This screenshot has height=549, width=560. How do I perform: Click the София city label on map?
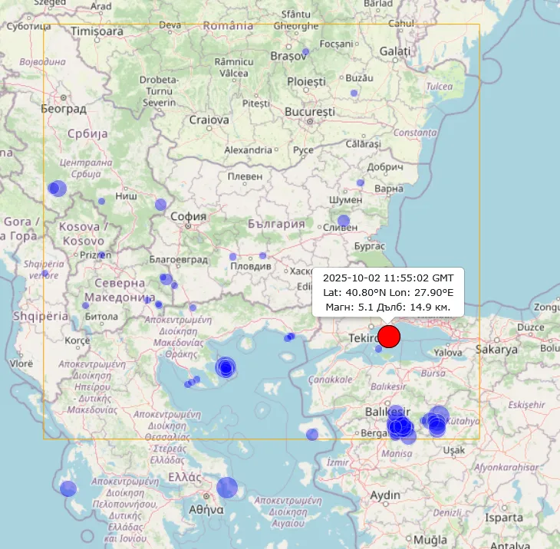pyautogui.click(x=188, y=216)
